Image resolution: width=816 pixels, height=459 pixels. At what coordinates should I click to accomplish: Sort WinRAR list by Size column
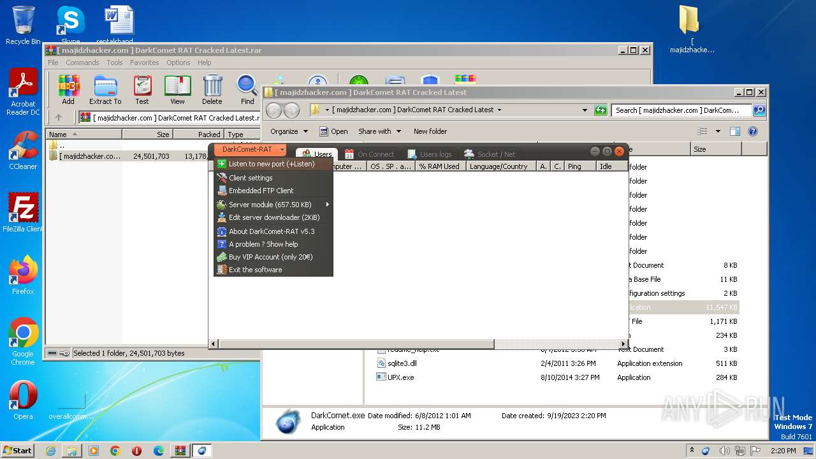[148, 135]
